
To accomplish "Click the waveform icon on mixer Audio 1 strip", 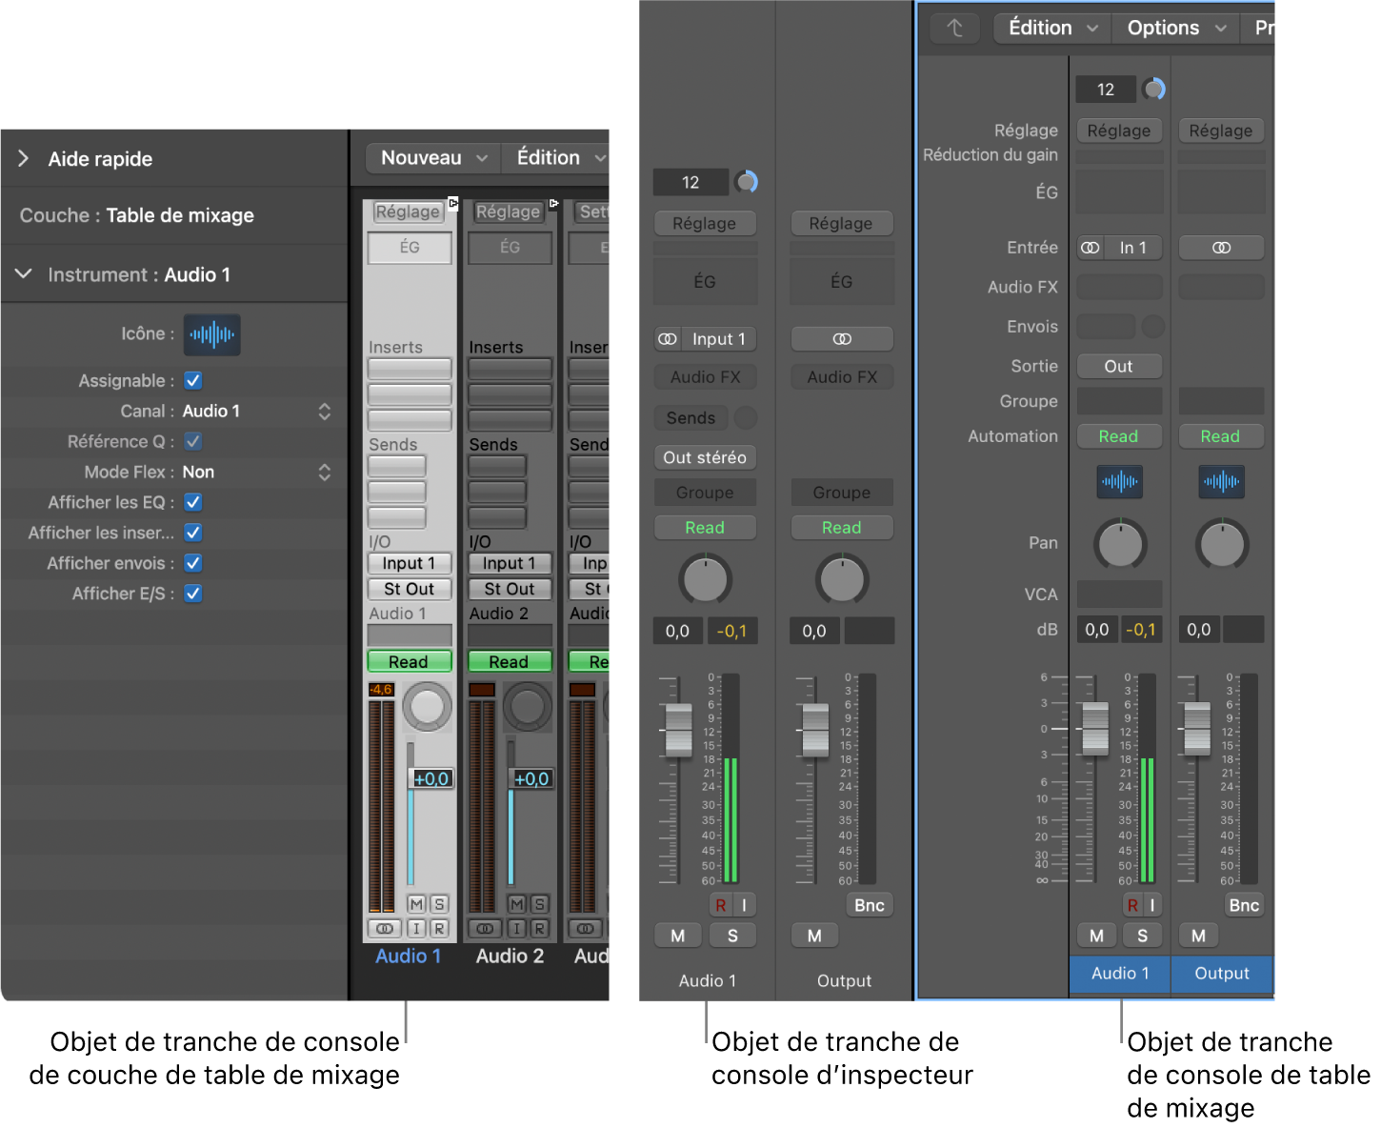I will 1119,481.
